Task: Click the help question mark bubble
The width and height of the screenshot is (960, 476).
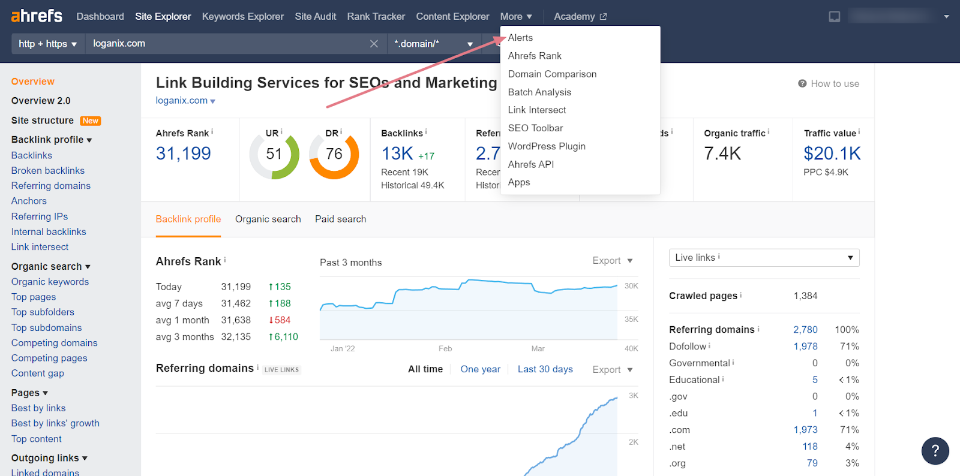Action: [x=935, y=451]
